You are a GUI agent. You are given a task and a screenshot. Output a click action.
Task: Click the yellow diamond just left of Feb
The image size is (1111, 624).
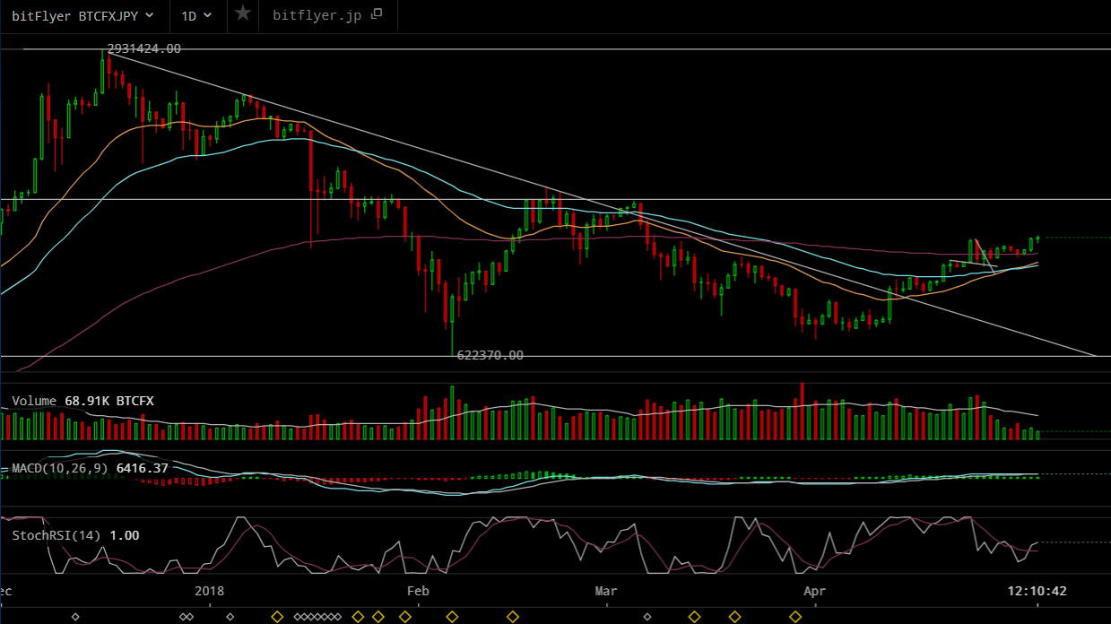tap(404, 617)
